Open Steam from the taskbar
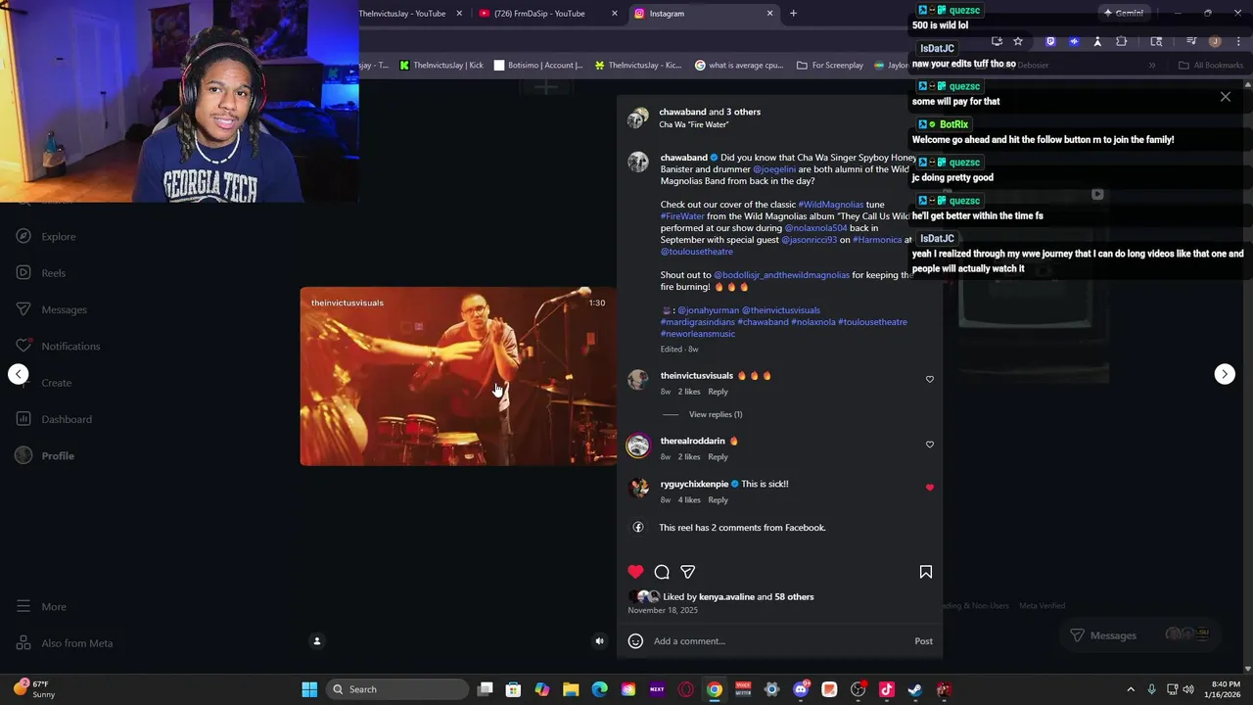 [x=914, y=689]
